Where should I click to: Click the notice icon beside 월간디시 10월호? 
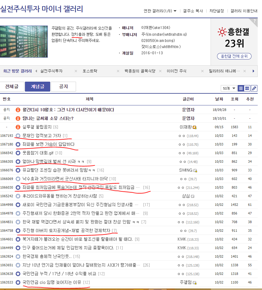[x=18, y=110]
